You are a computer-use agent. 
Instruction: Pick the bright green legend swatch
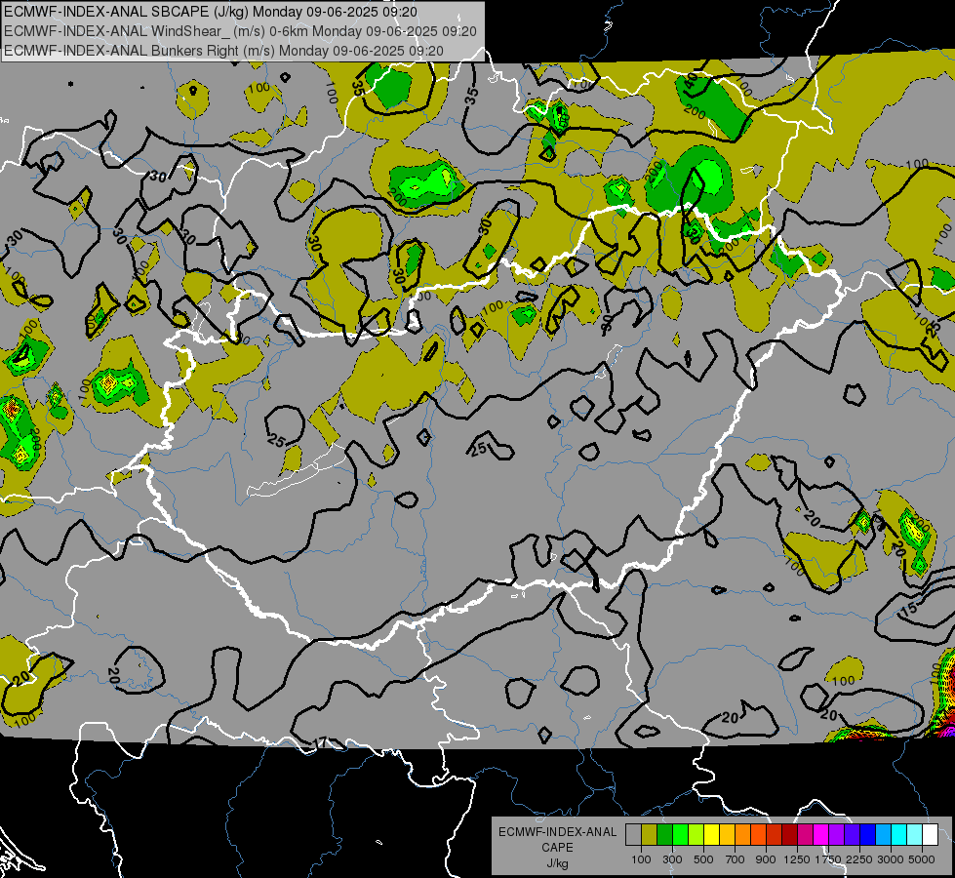click(x=680, y=835)
